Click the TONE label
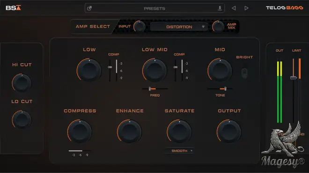The height and width of the screenshot is (173, 309). pos(220,95)
